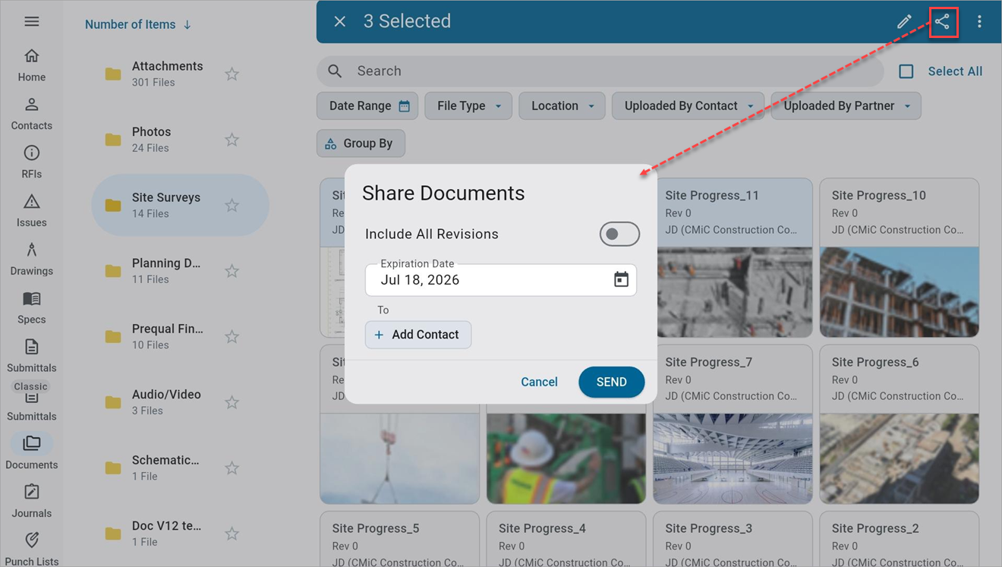This screenshot has width=1002, height=567.
Task: Select the Site Progress_2 card
Action: (899, 539)
